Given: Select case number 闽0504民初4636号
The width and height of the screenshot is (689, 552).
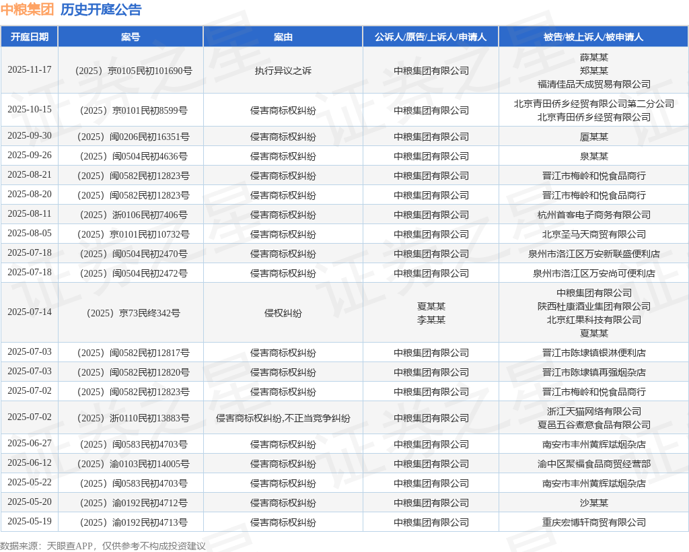Looking at the screenshot, I should click(134, 156).
